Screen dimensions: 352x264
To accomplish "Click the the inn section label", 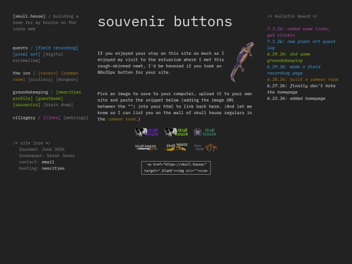I will tap(22, 73).
